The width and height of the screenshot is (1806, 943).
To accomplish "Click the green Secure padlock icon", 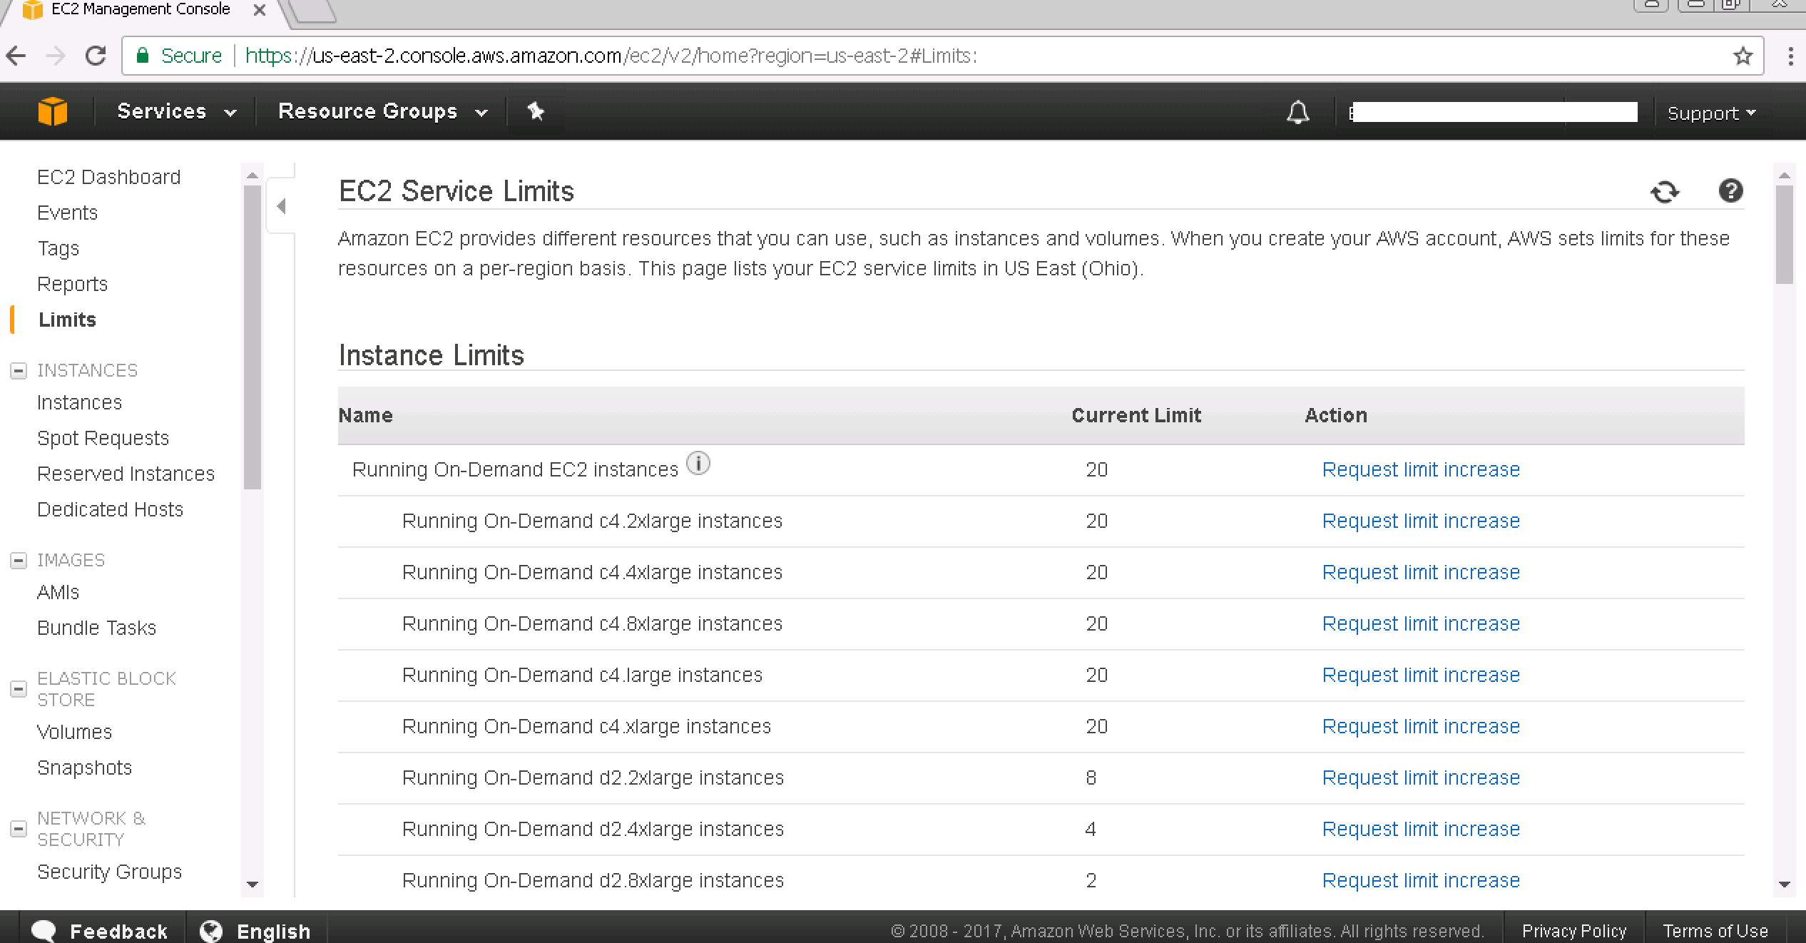I will click(x=143, y=56).
